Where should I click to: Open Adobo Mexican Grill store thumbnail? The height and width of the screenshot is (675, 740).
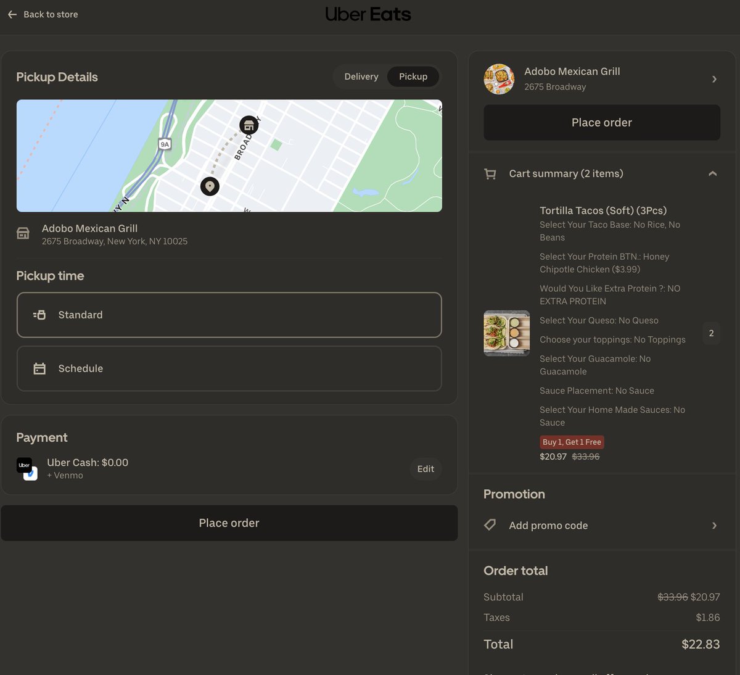[x=499, y=79]
